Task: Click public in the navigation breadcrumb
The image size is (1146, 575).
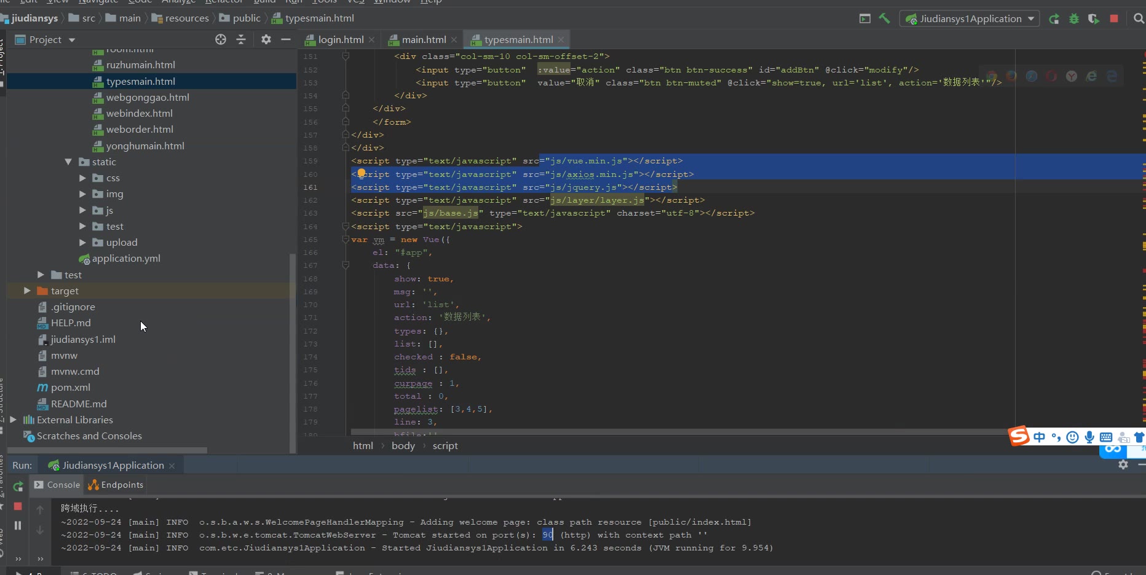Action: pyautogui.click(x=247, y=18)
